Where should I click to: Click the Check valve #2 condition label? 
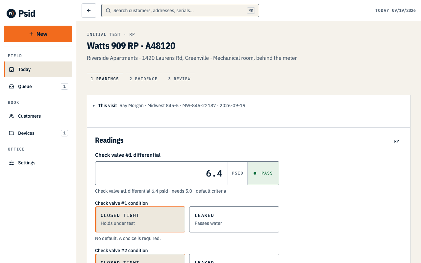121,251
